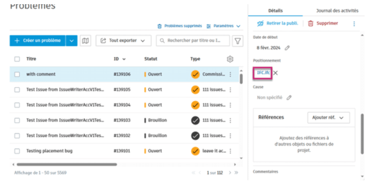Click the horizontal scrollbar under the table
Screen dimensions: 376x188
(67, 164)
